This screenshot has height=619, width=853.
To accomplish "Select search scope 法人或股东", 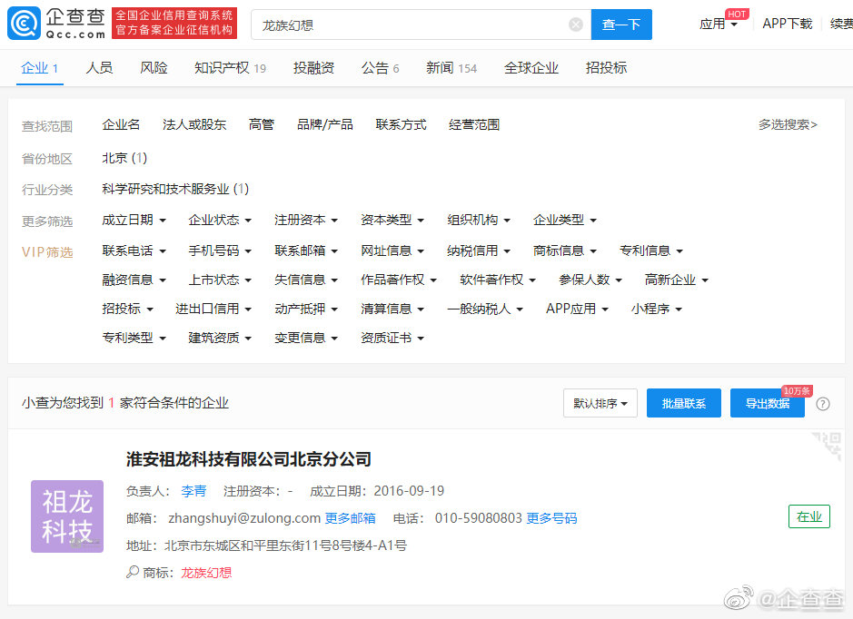I will coord(194,124).
